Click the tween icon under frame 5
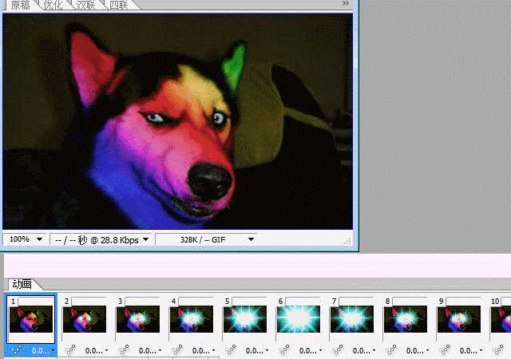The height and width of the screenshot is (359, 511). pos(231,350)
